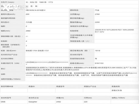Select the tire count value 4
This screenshot has height=104, width=139.
point(26,41)
